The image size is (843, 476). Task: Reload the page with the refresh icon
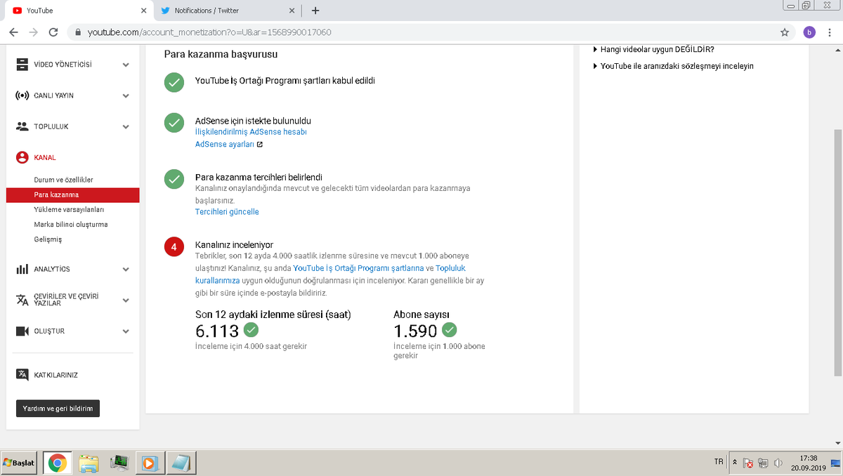click(x=53, y=32)
